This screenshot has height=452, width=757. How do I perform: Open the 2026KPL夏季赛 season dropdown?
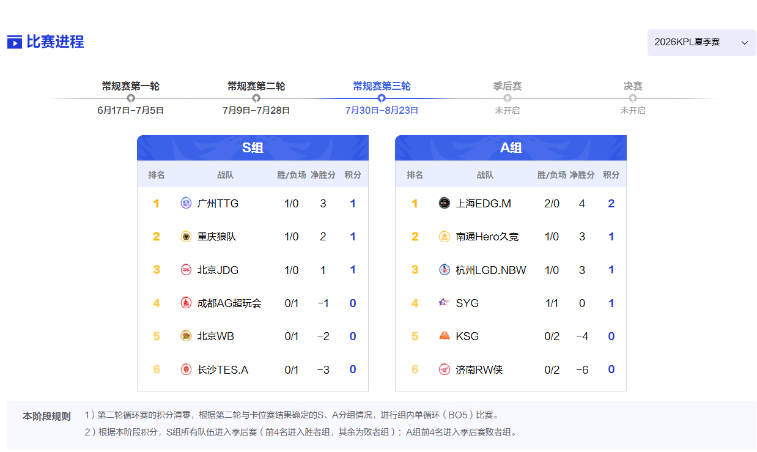tap(702, 42)
